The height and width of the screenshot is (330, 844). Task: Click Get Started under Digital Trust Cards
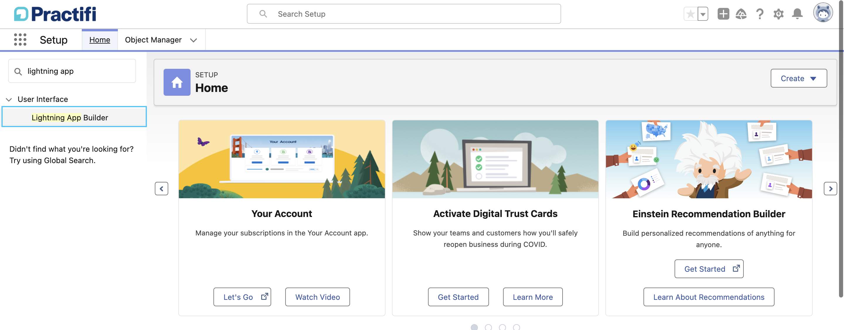tap(458, 297)
